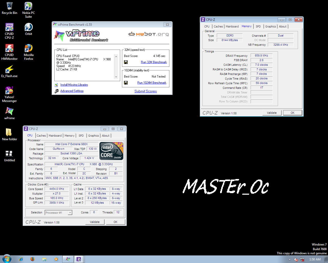Switch to the Mainboard tab in the lower CPU-Z window
The height and width of the screenshot is (263, 328).
[x=55, y=136]
